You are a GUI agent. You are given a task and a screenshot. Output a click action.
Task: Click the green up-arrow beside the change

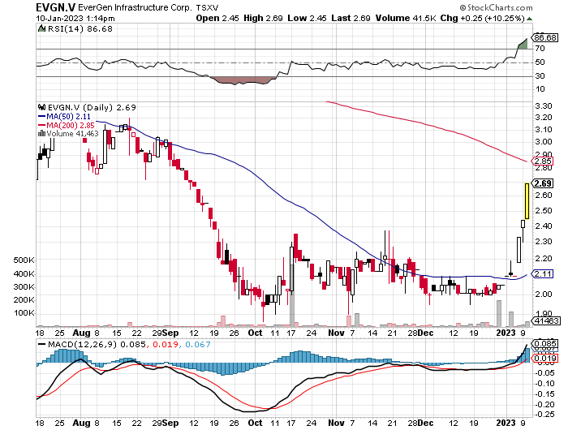click(529, 19)
